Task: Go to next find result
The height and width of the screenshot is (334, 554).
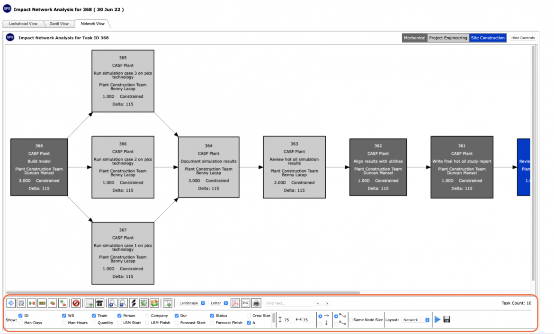Action: (327, 303)
